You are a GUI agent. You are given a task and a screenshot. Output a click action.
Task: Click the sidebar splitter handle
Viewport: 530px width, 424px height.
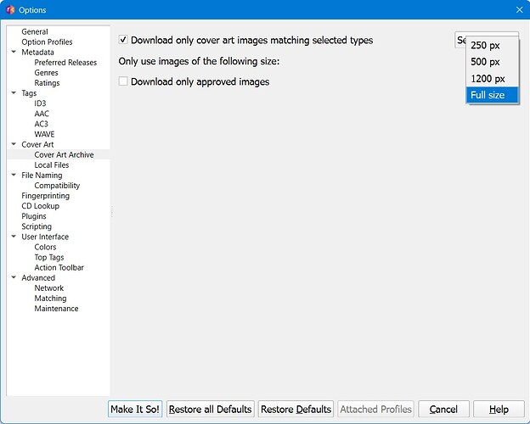point(112,211)
